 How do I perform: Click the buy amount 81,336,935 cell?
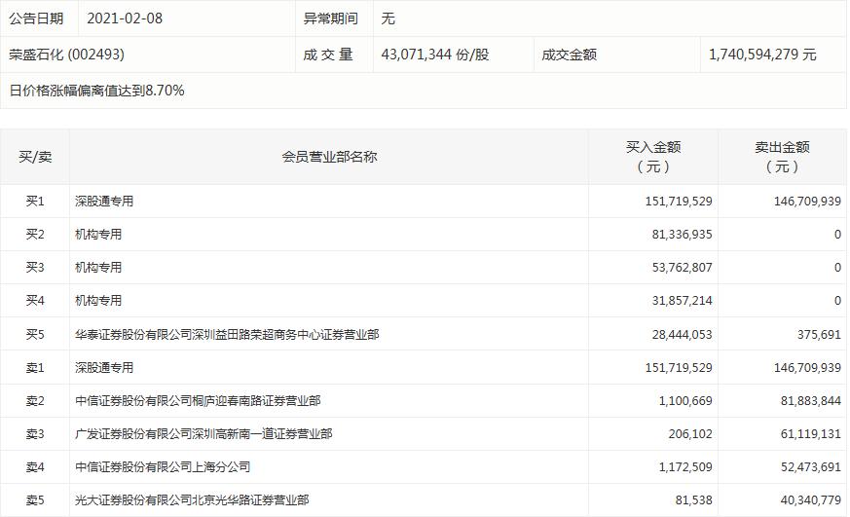click(x=676, y=235)
